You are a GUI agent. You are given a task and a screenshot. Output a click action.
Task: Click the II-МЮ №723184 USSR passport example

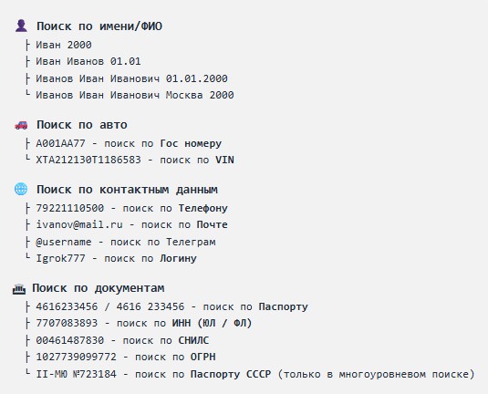pos(77,374)
